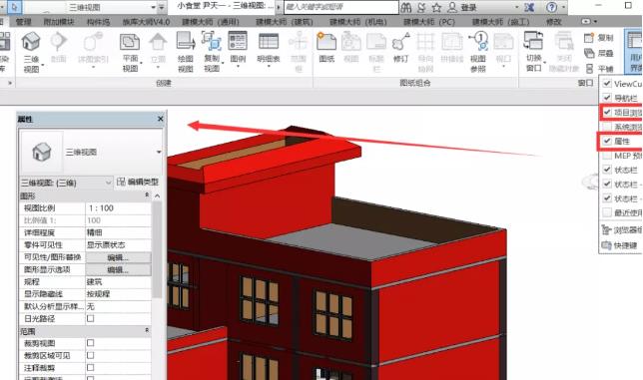Toggle the 导航栏 navigation bar checkbox
The height and width of the screenshot is (380, 643).
point(607,98)
